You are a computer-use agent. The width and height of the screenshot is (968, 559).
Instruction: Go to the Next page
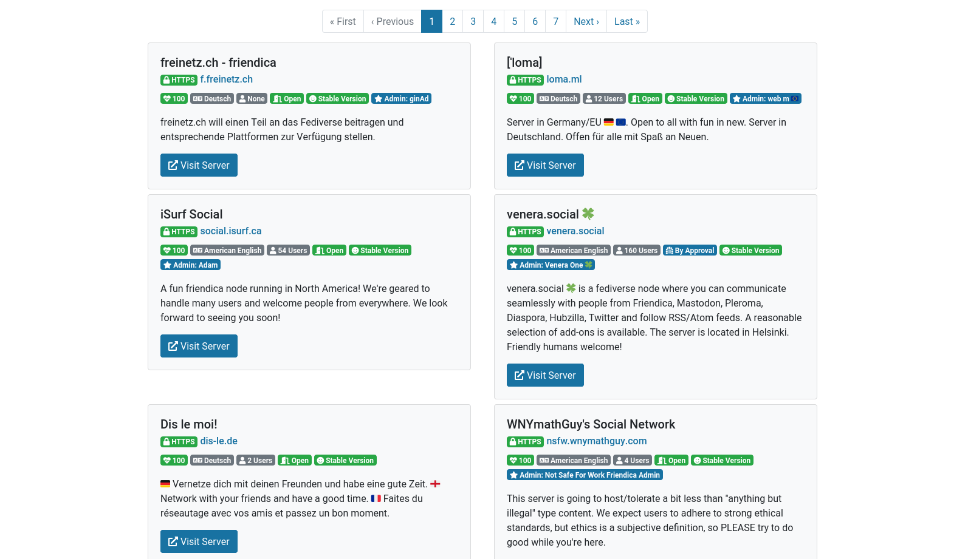click(x=586, y=22)
